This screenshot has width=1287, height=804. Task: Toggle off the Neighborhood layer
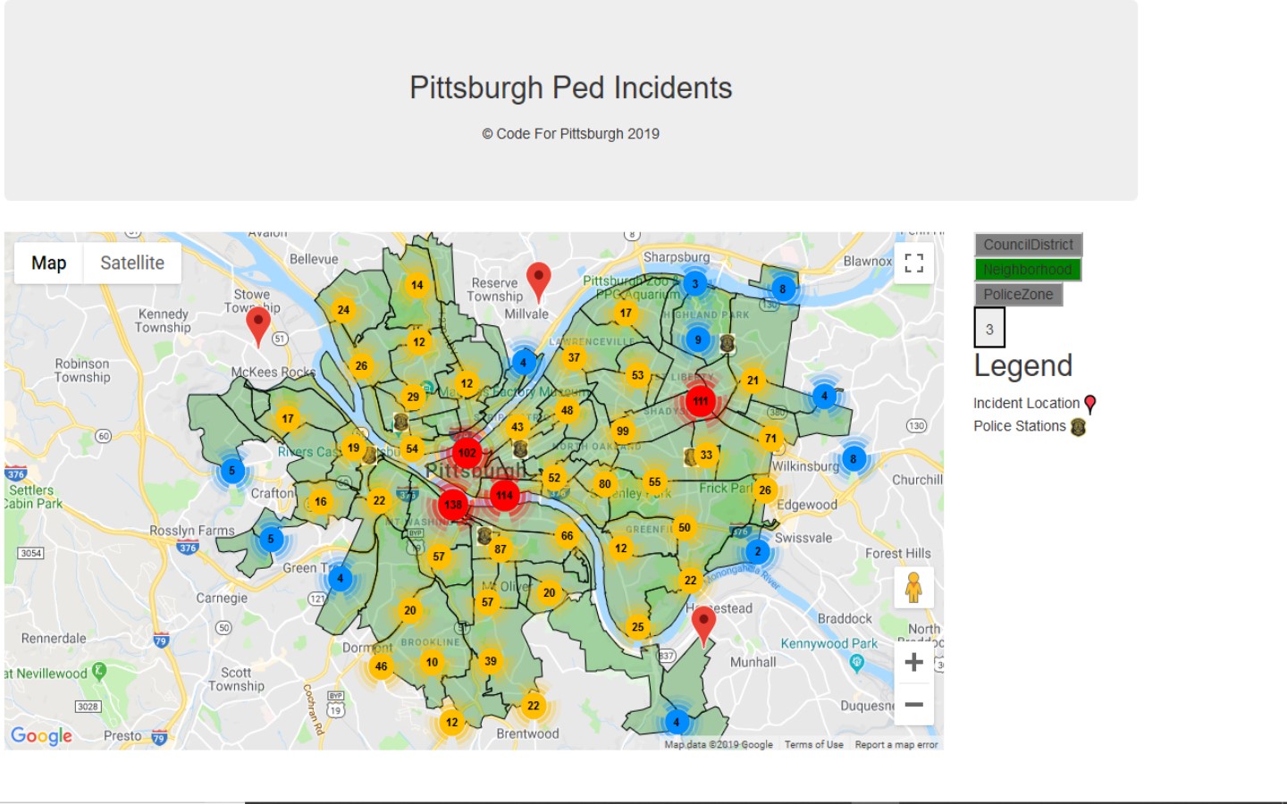point(1027,269)
